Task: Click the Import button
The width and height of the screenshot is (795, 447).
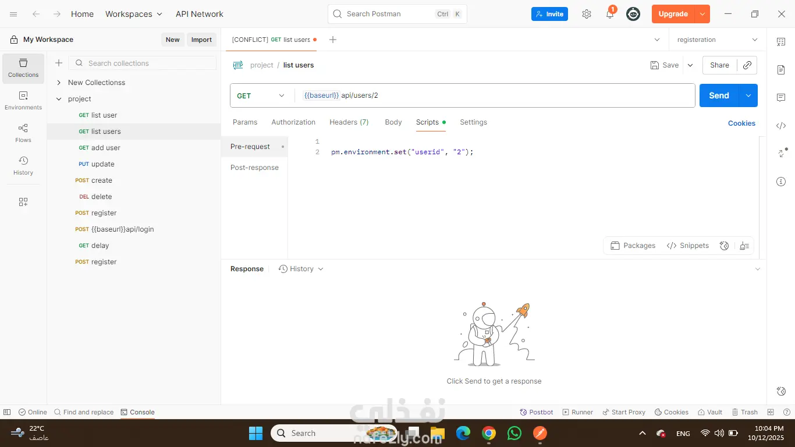Action: coord(201,40)
